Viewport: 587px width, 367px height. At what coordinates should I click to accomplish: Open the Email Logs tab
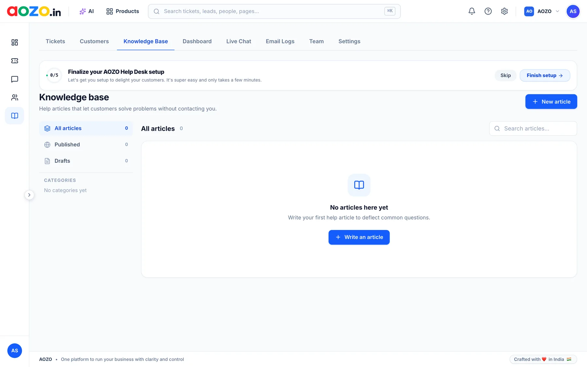point(280,41)
